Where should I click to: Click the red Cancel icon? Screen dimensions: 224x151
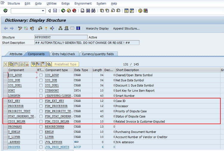[74, 11]
